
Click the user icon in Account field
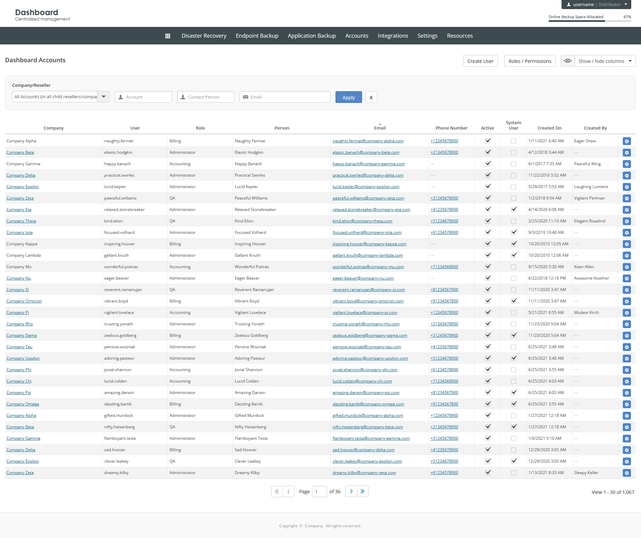[x=121, y=97]
